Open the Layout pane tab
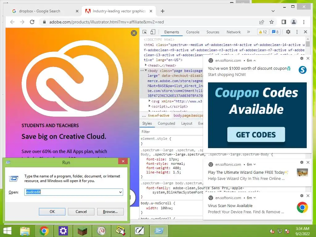Image resolution: width=316 pixels, height=237 pixels. pyautogui.click(x=187, y=123)
